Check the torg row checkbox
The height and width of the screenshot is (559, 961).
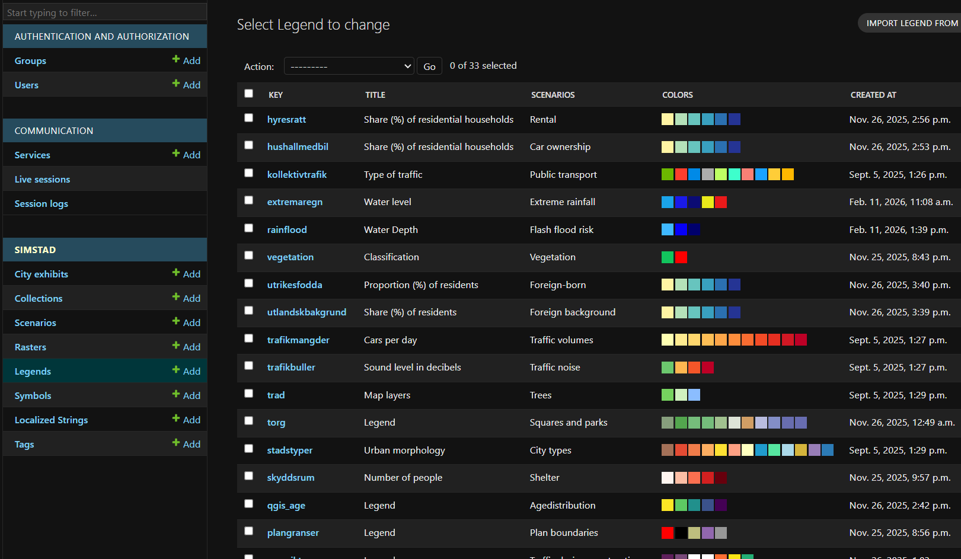point(248,420)
